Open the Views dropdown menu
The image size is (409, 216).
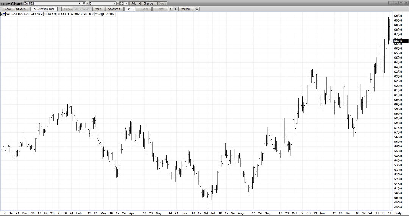click(8, 9)
